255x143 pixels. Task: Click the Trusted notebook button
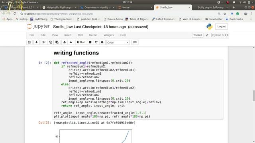198,35
